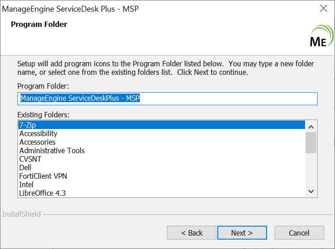This screenshot has width=335, height=249.
Task: Click the folder list scrollbar thumb
Action: pyautogui.click(x=311, y=142)
